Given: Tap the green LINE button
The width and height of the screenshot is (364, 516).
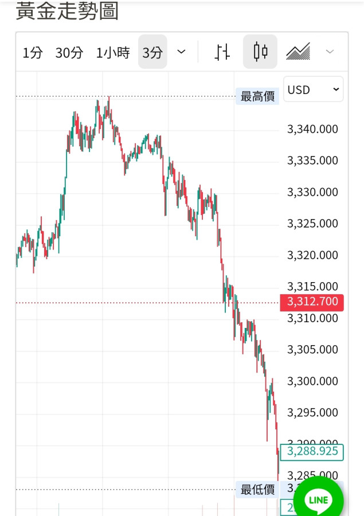Looking at the screenshot, I should [x=318, y=500].
